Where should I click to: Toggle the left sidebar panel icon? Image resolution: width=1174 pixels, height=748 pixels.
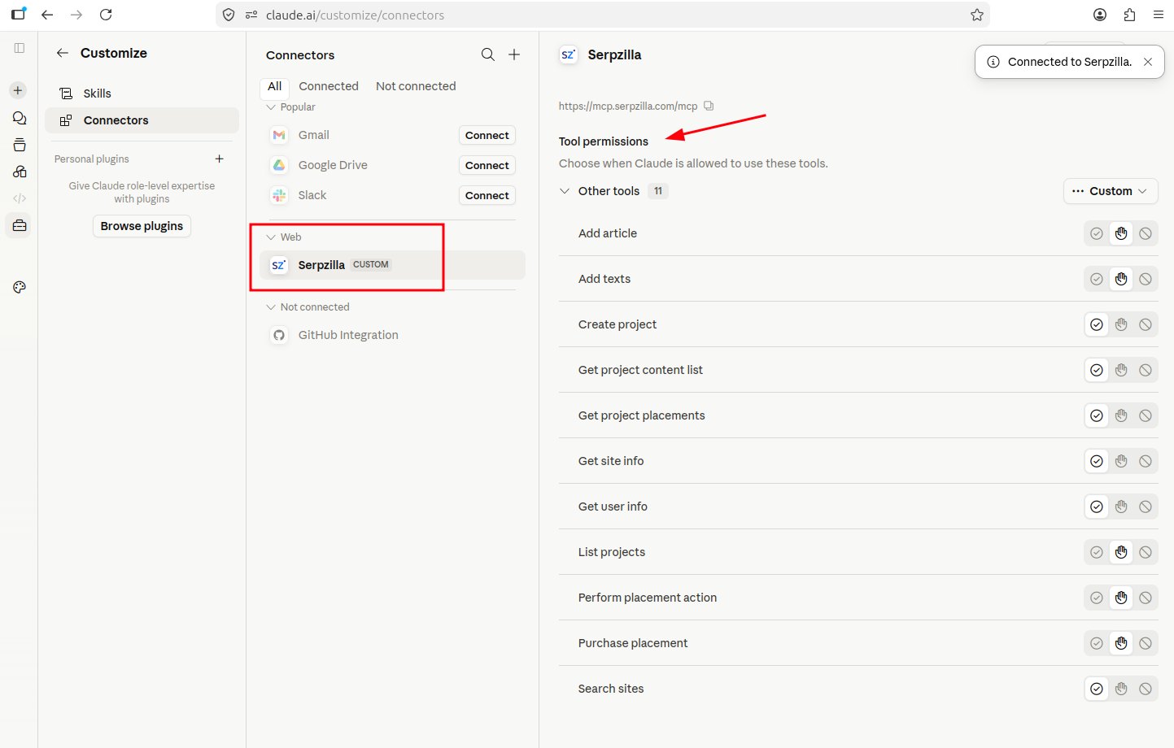click(x=20, y=48)
